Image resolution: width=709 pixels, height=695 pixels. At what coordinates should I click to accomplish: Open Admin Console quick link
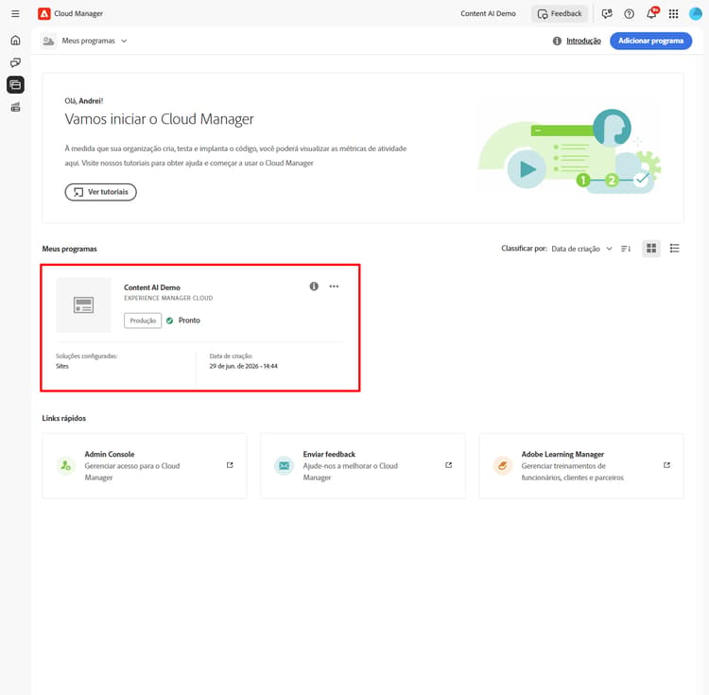pyautogui.click(x=145, y=466)
